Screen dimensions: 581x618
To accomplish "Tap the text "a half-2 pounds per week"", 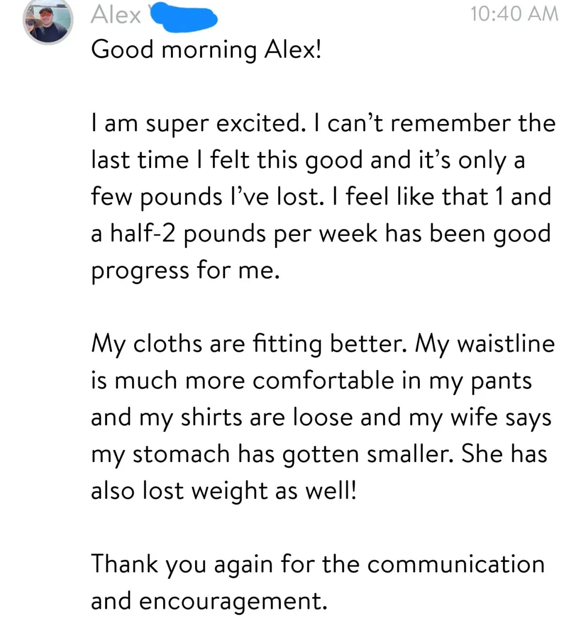I will tap(234, 234).
